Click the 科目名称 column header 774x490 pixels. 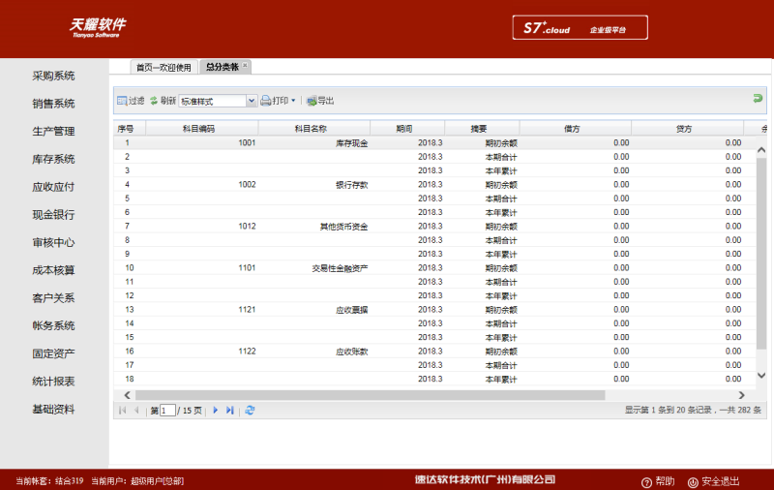313,129
